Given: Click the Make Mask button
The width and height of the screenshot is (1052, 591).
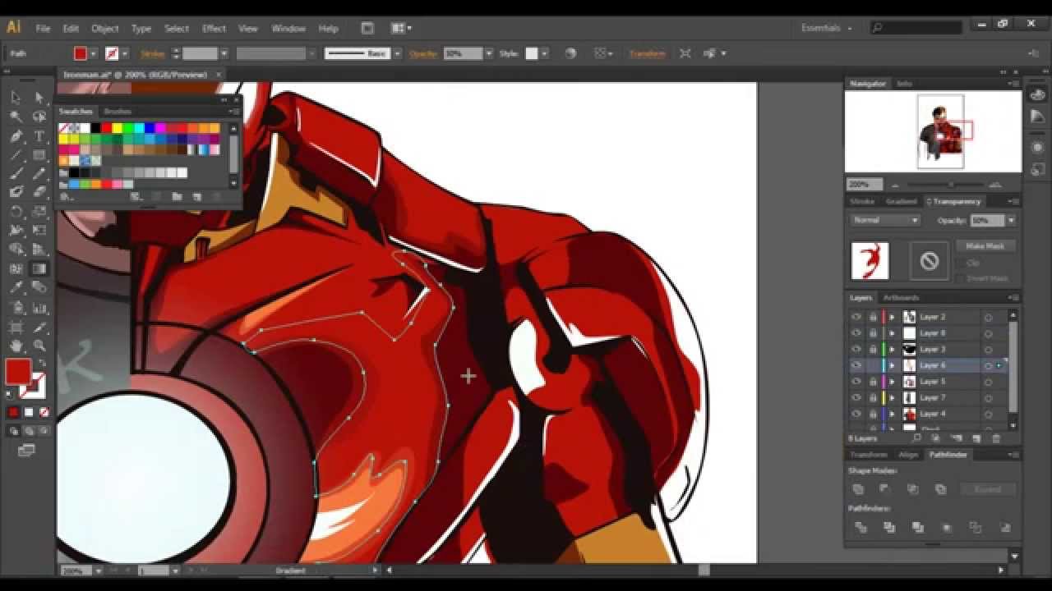Looking at the screenshot, I should [985, 245].
